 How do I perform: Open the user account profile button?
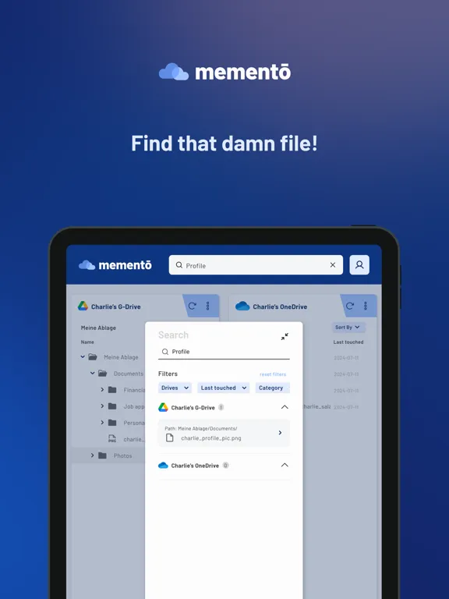[x=359, y=264]
